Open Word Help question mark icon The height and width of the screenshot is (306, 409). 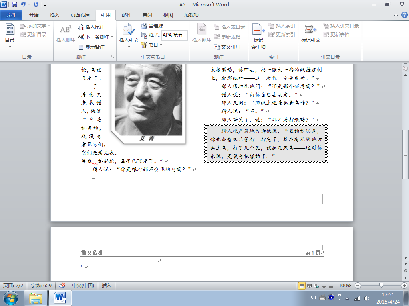coord(404,15)
